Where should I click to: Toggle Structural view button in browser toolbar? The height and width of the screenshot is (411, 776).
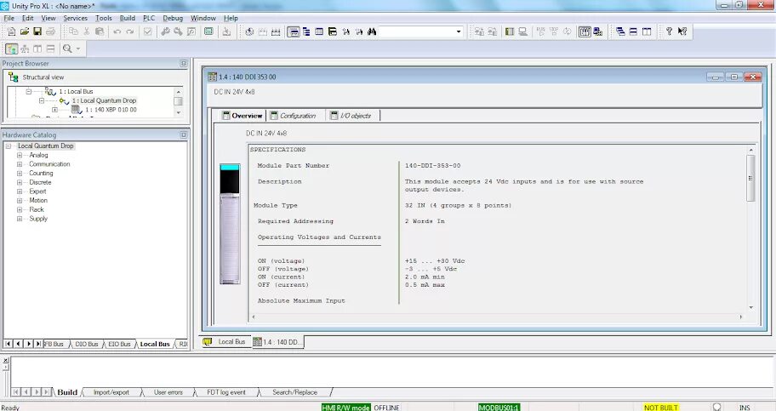(x=11, y=49)
